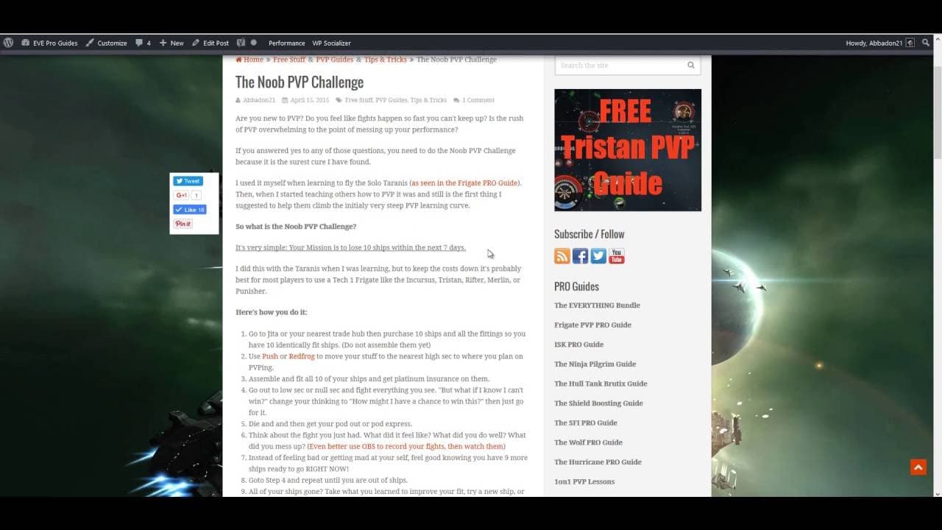Click the admin bar search magnifier

[926, 43]
